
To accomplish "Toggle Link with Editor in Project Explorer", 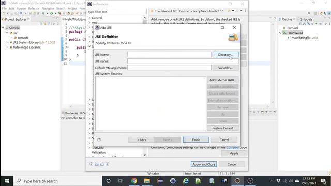I will (x=45, y=24).
